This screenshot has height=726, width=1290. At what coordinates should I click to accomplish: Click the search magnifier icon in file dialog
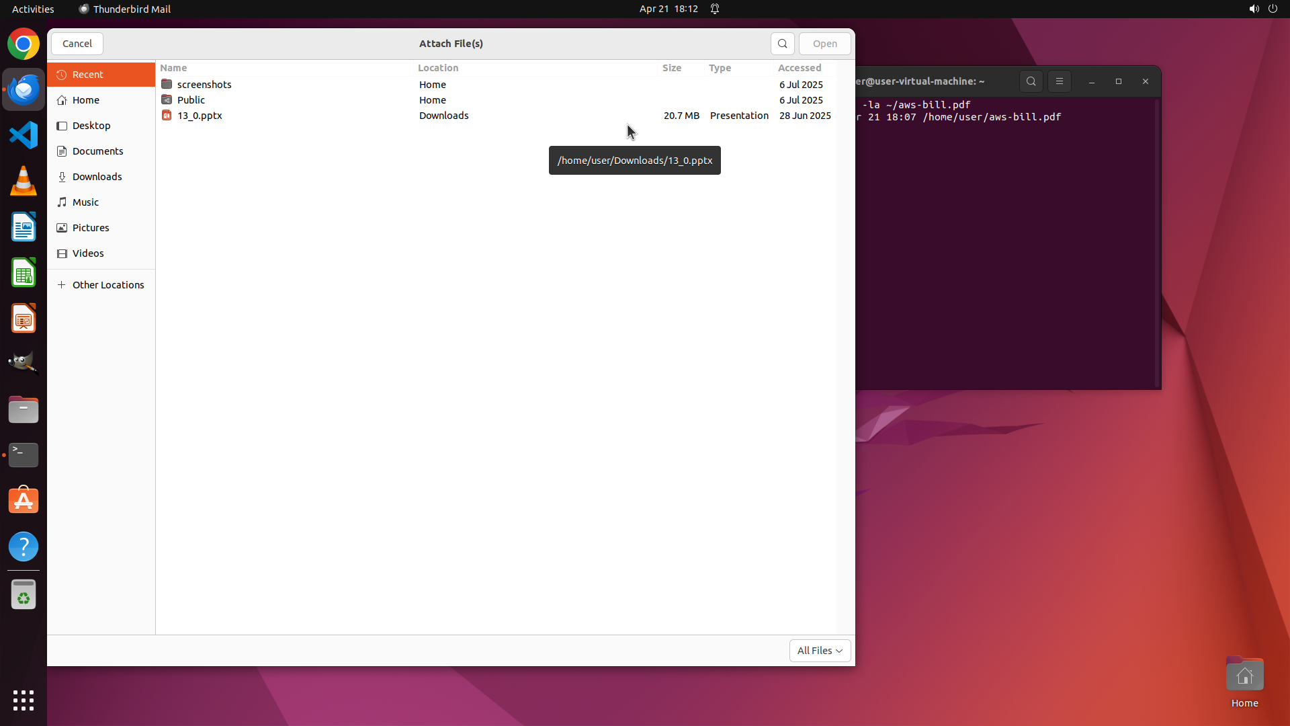point(782,44)
